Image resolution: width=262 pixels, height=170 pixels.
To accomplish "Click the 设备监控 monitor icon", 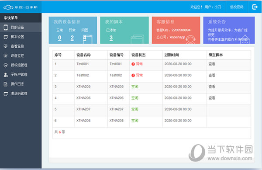I will click(x=6, y=56).
